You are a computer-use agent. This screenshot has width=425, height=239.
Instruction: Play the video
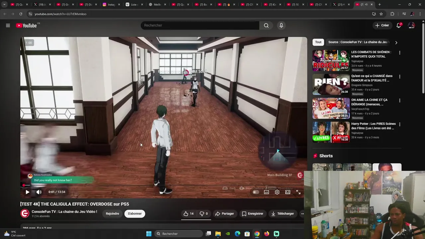(x=28, y=192)
